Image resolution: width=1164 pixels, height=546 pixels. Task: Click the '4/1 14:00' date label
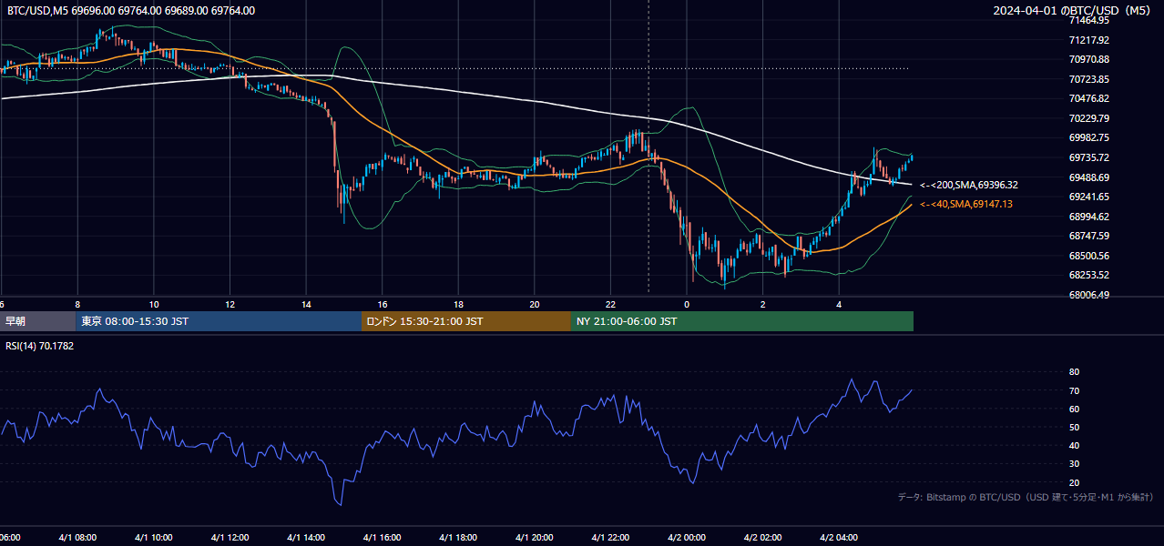pos(306,538)
